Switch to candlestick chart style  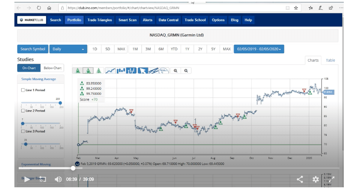(121, 71)
